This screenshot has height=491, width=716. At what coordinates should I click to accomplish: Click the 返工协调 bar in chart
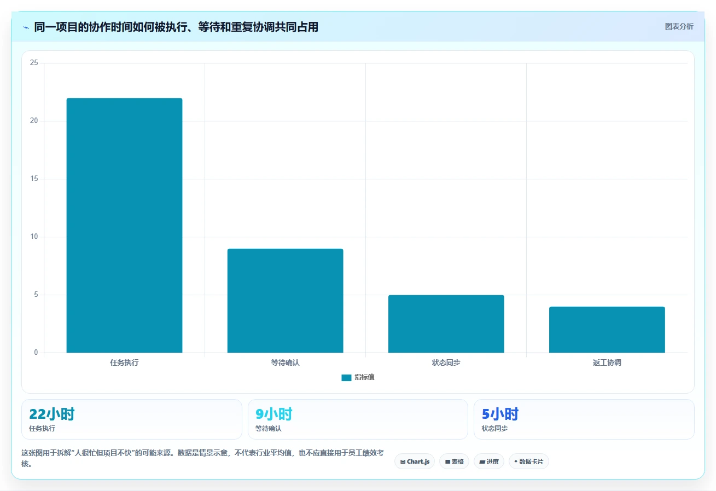coord(607,330)
